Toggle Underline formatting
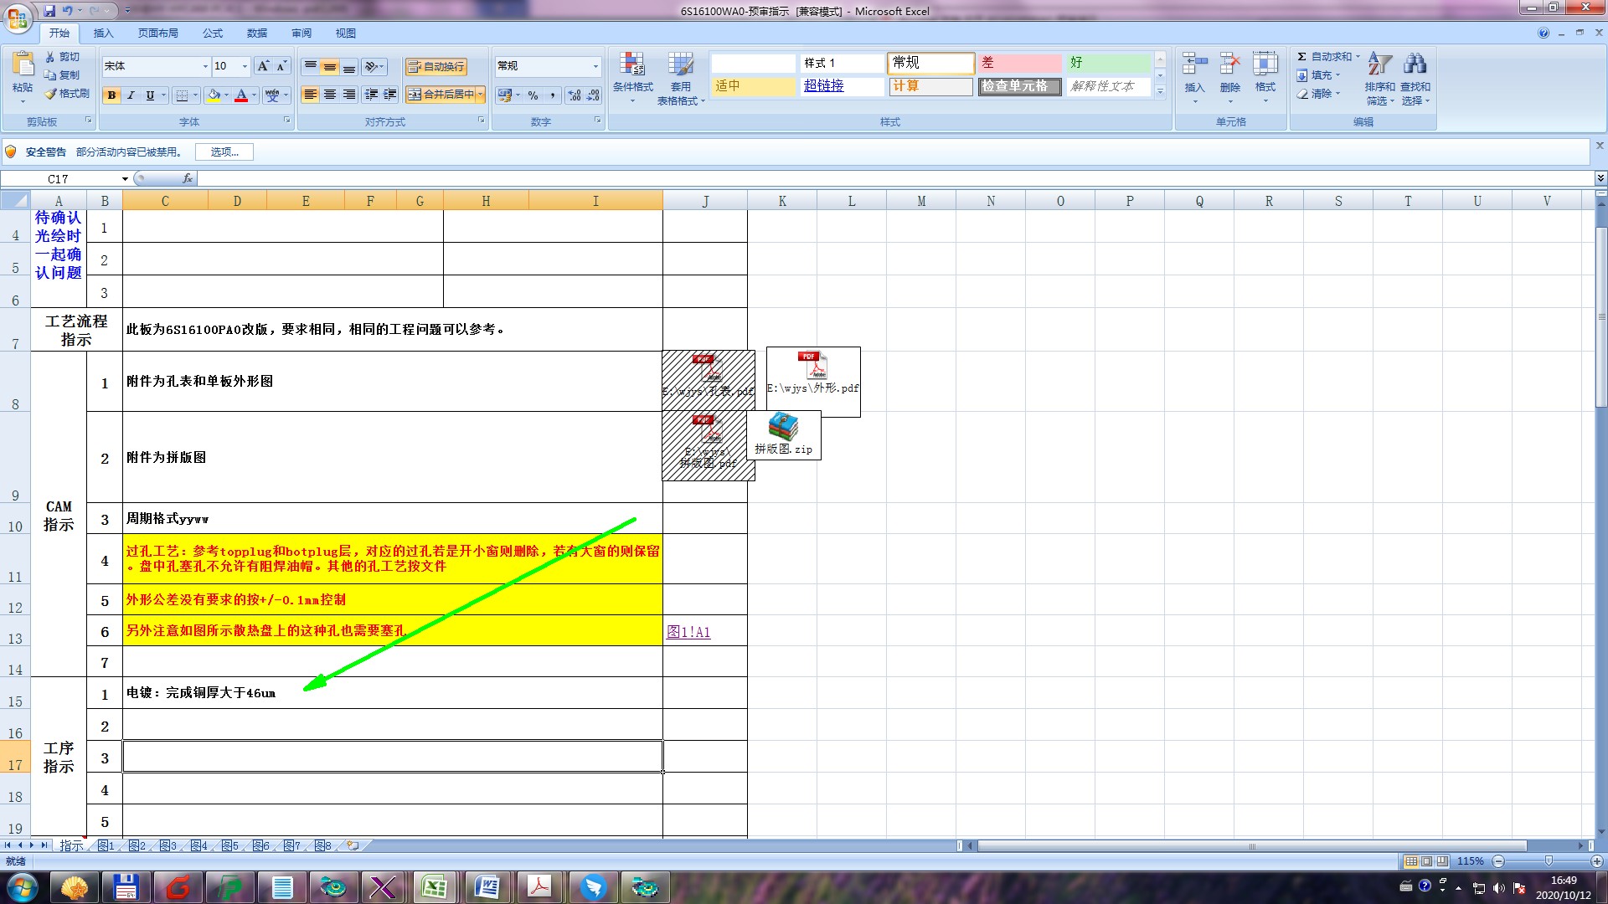The width and height of the screenshot is (1608, 904). 150,95
